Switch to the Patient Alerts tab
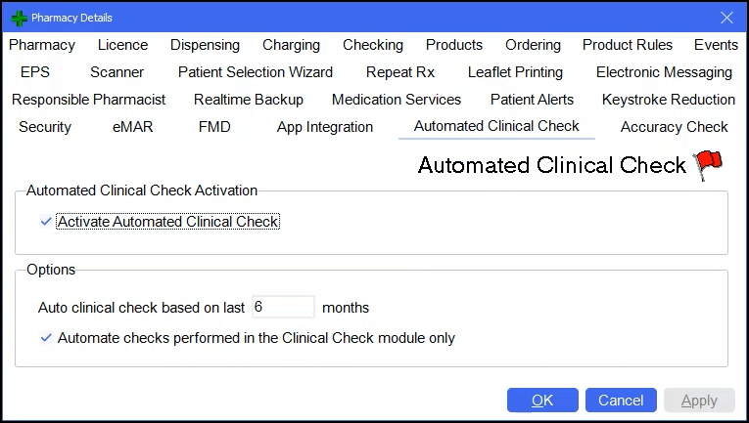 coord(532,100)
